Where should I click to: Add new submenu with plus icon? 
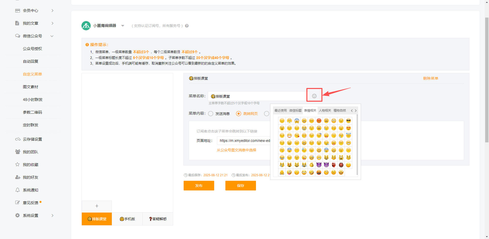pyautogui.click(x=97, y=206)
